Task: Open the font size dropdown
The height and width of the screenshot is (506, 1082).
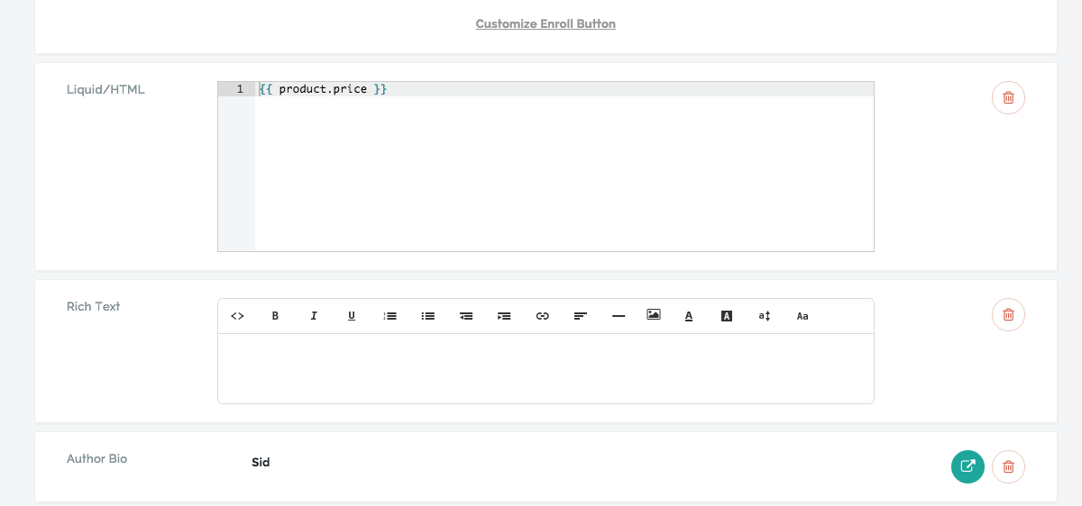Action: click(802, 316)
